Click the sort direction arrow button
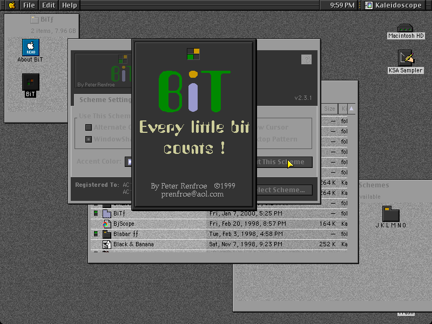 352,109
